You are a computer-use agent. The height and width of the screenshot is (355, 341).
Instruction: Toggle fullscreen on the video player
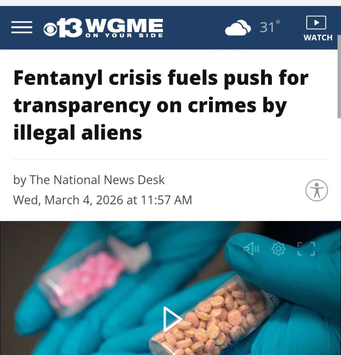coord(306,248)
